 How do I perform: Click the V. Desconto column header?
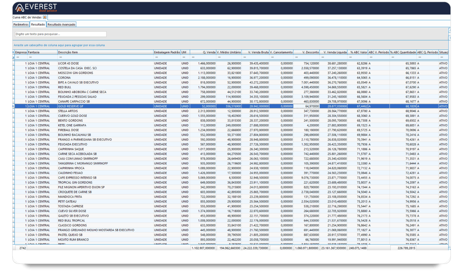[x=306, y=52]
